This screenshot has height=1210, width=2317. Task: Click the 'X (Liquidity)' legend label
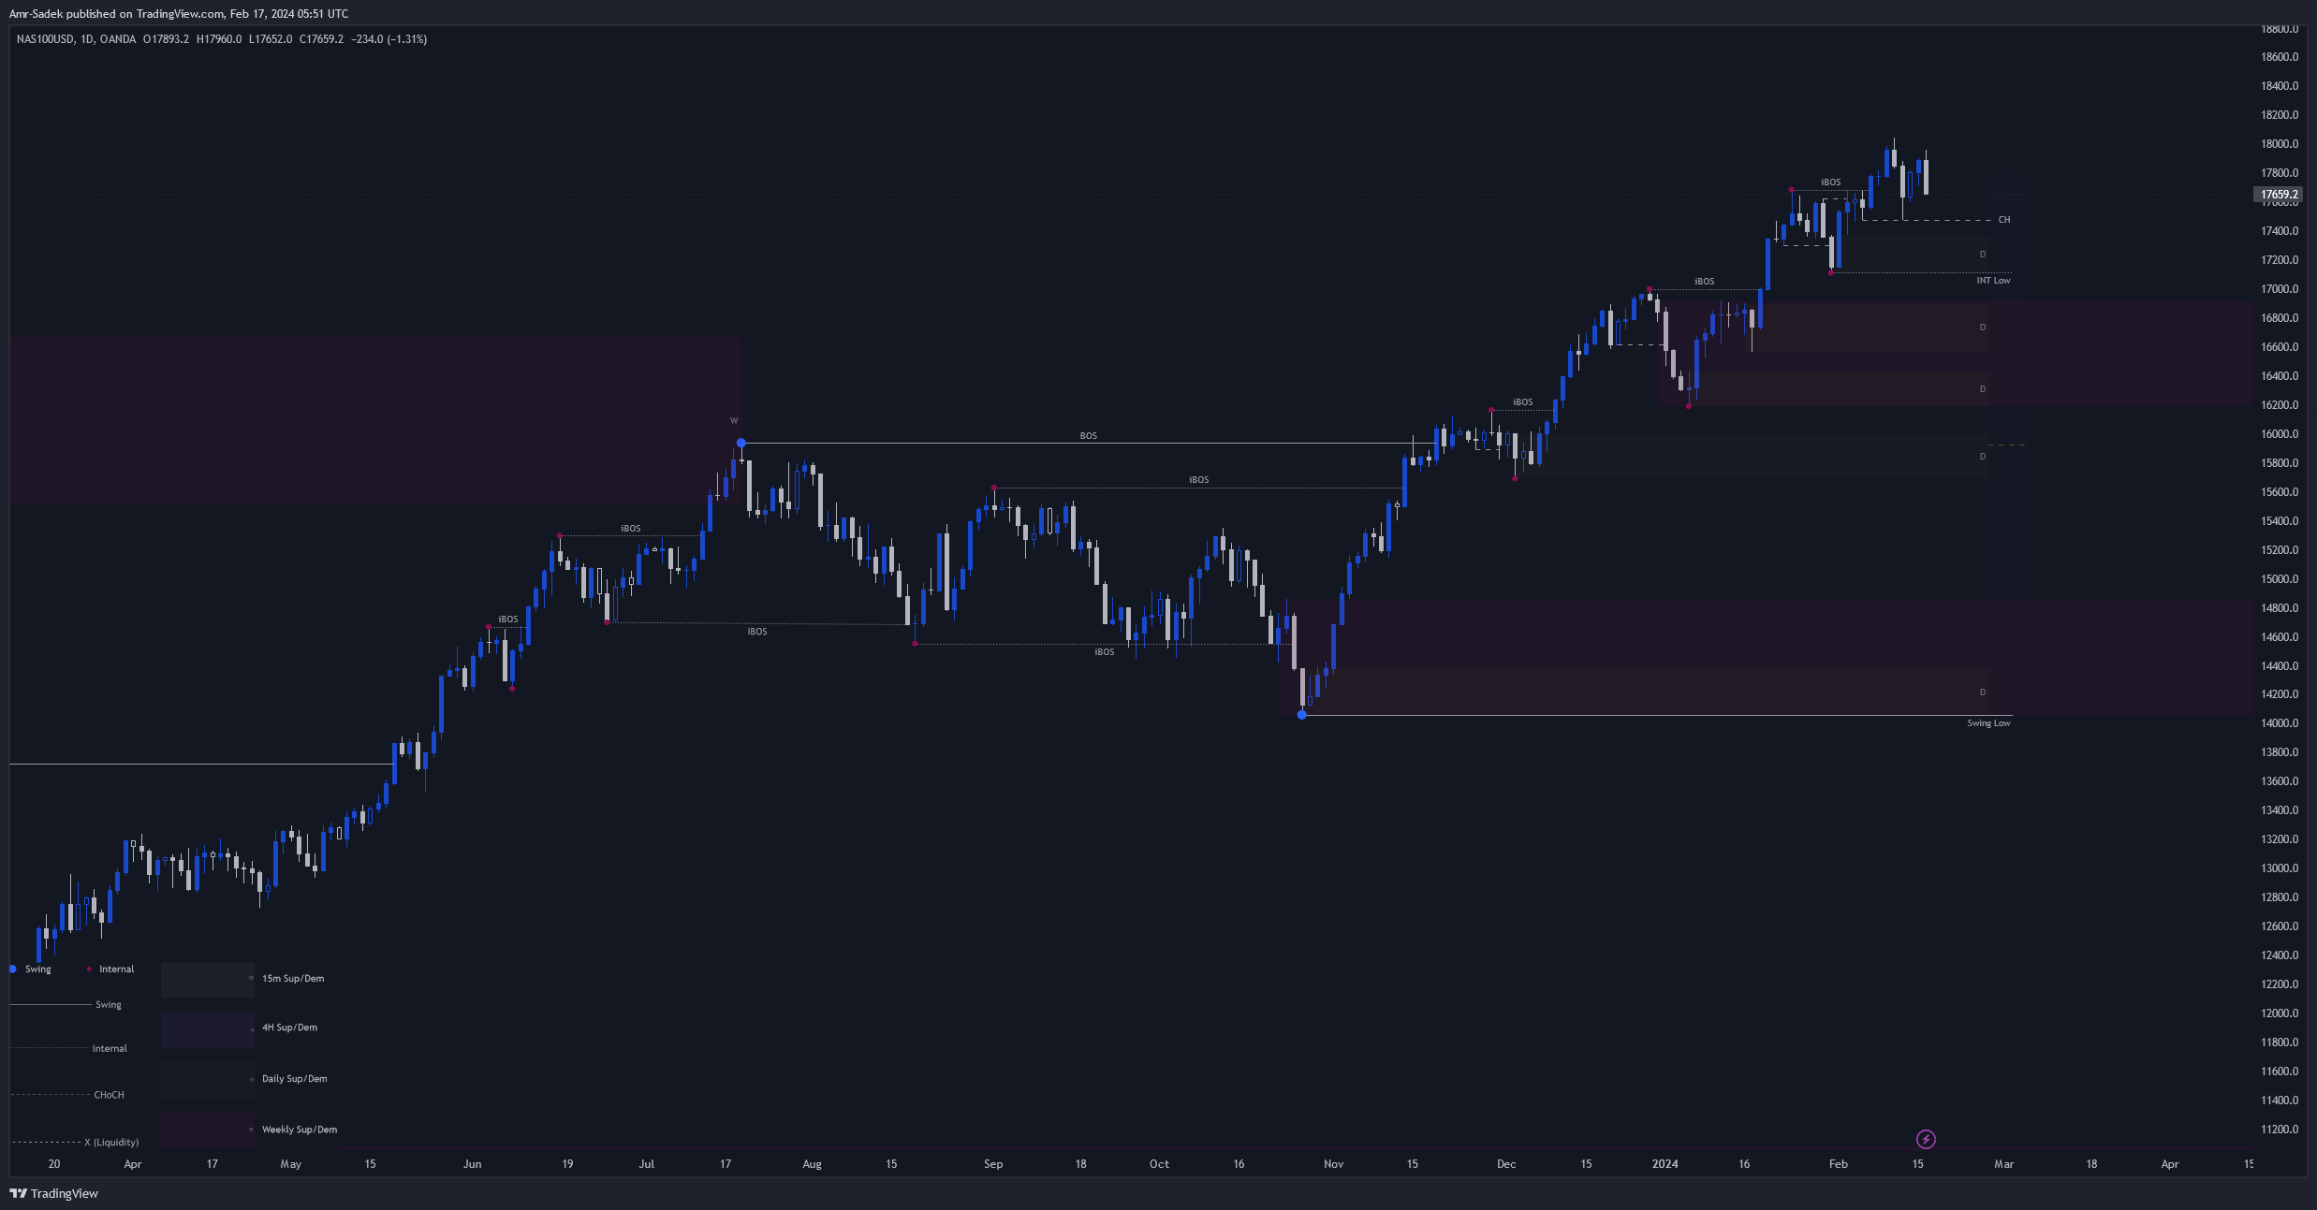click(111, 1143)
